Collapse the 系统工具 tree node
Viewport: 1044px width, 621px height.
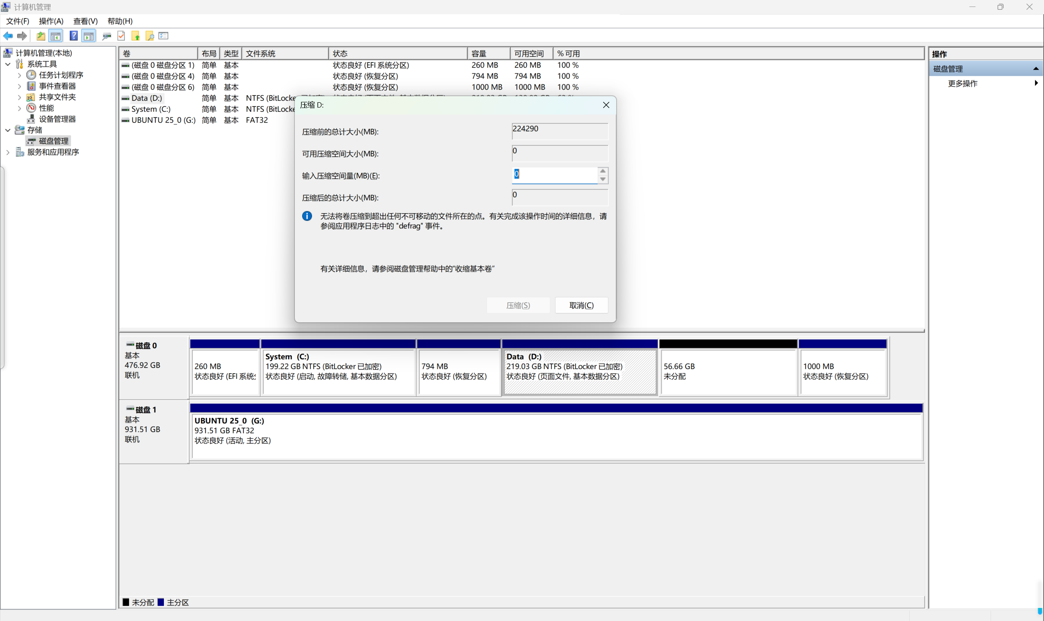pos(8,64)
